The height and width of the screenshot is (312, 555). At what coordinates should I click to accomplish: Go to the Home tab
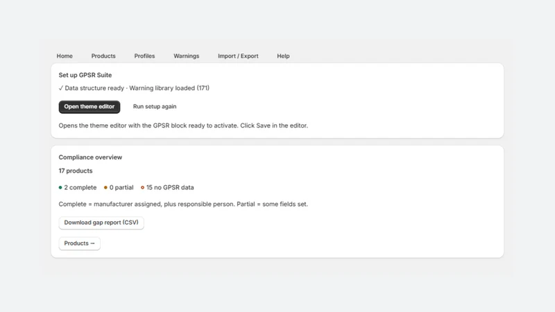(x=65, y=56)
